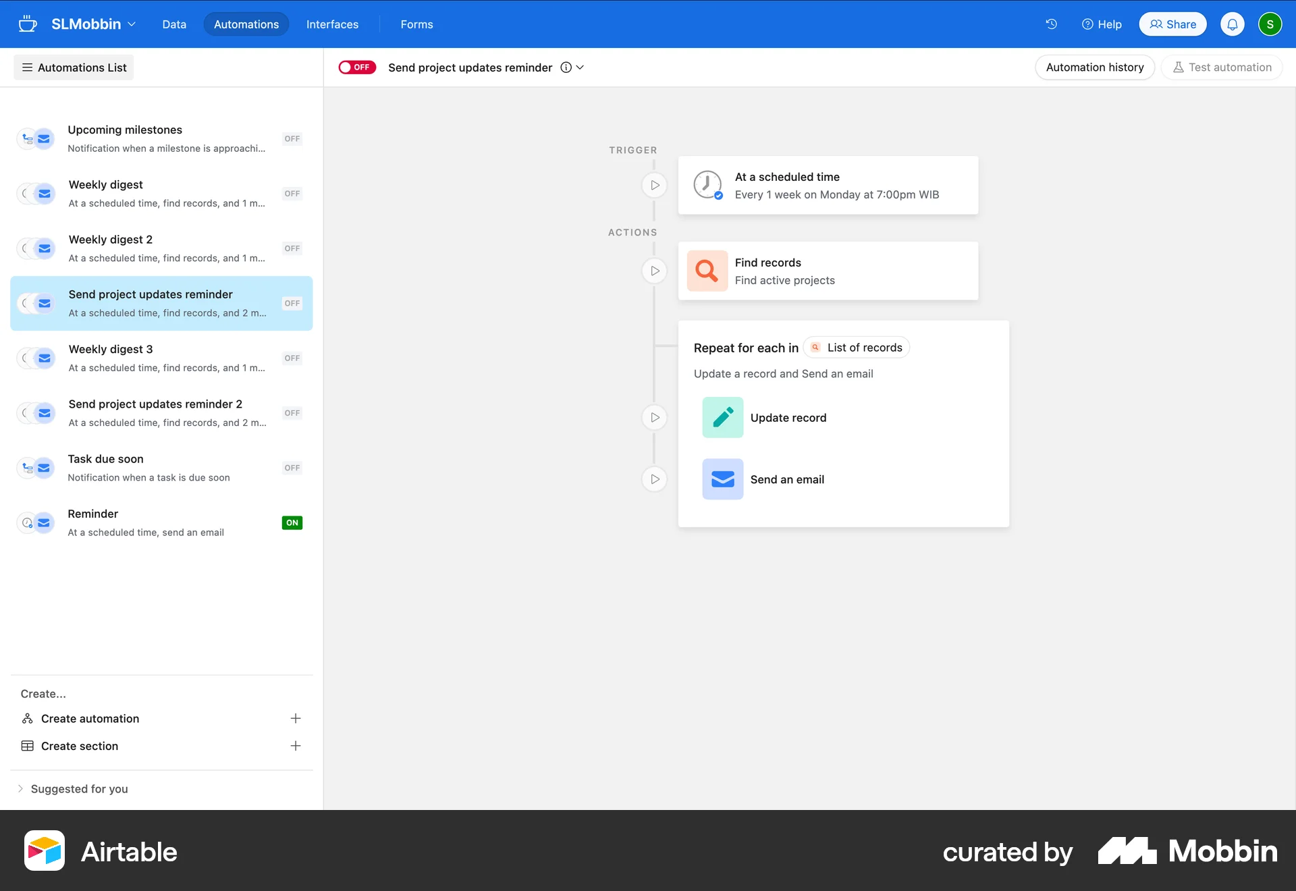Select the clock trigger icon in At a scheduled time
The width and height of the screenshot is (1296, 891).
707,184
